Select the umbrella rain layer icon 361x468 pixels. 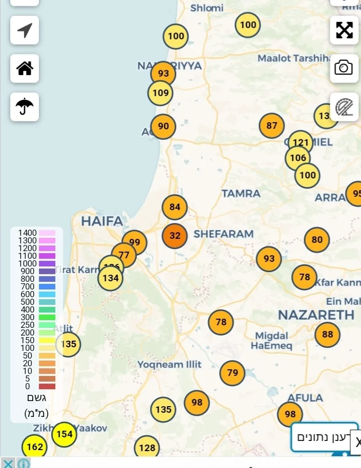tap(25, 107)
